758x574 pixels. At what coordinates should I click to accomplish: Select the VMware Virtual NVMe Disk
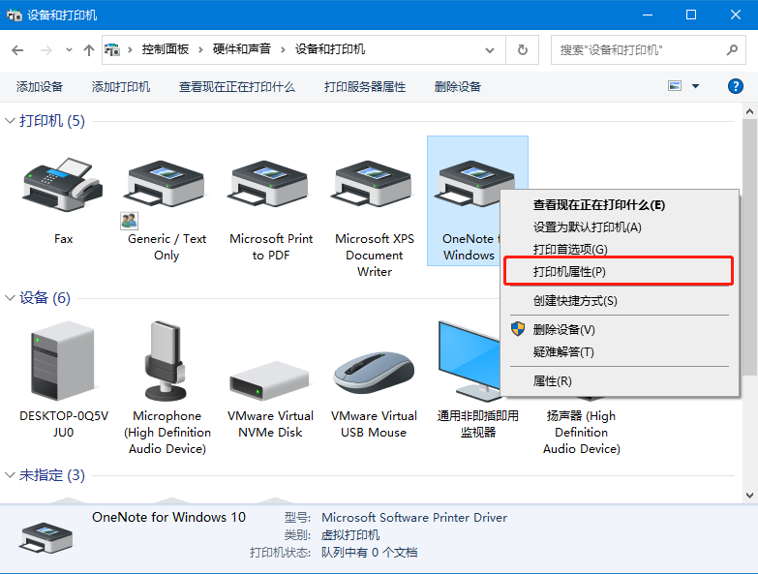click(x=270, y=378)
